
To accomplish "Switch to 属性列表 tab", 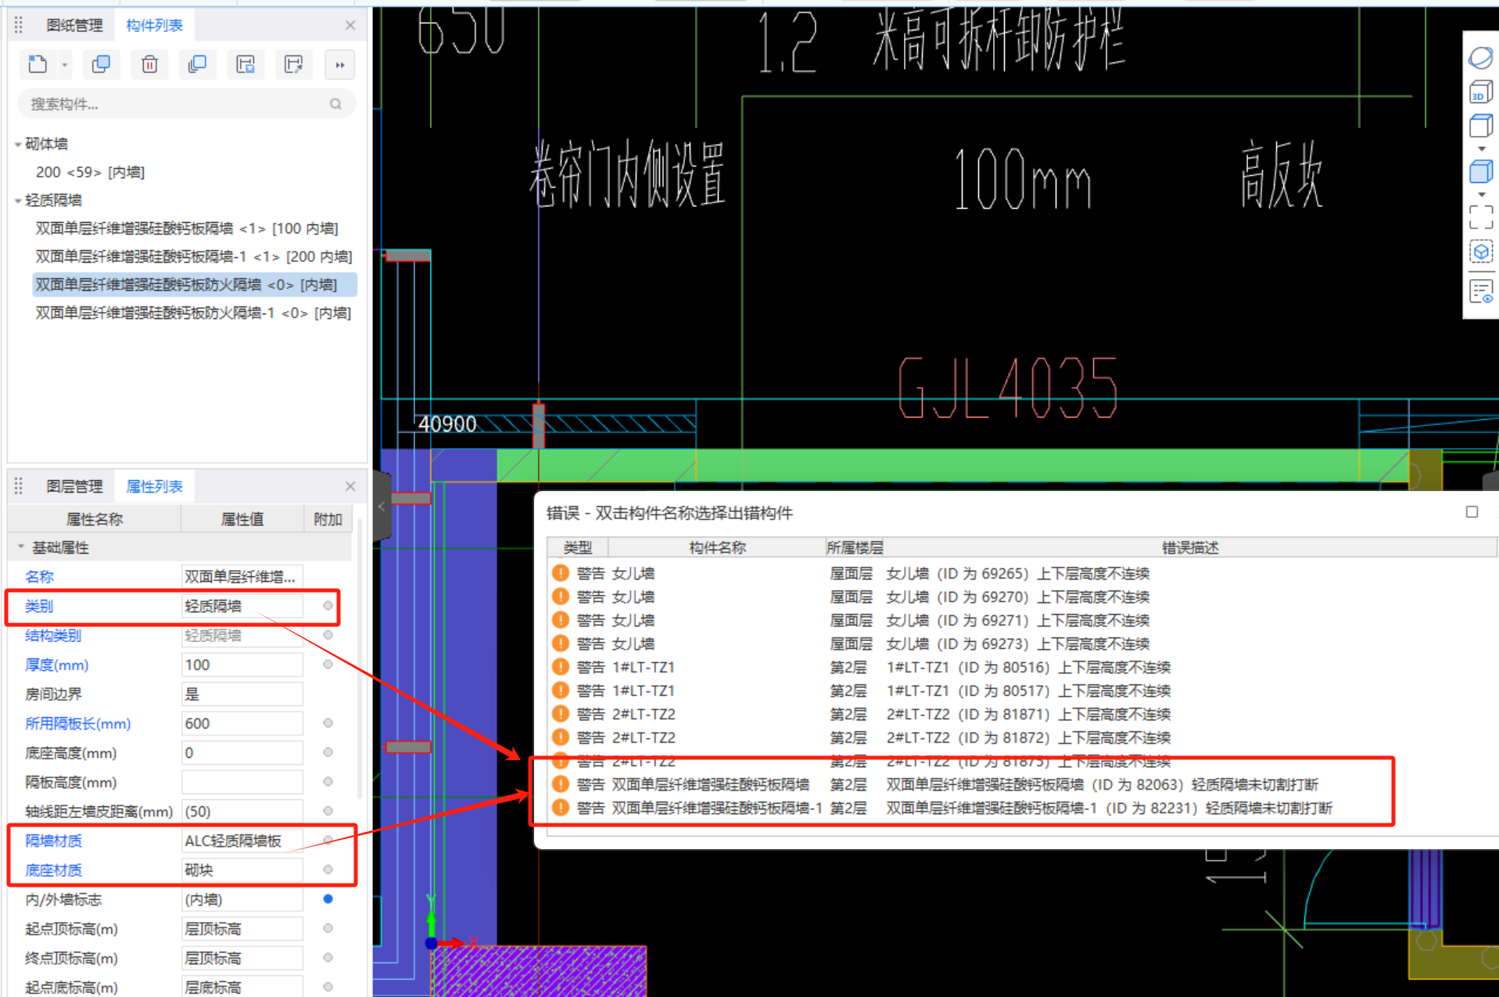I will click(154, 486).
